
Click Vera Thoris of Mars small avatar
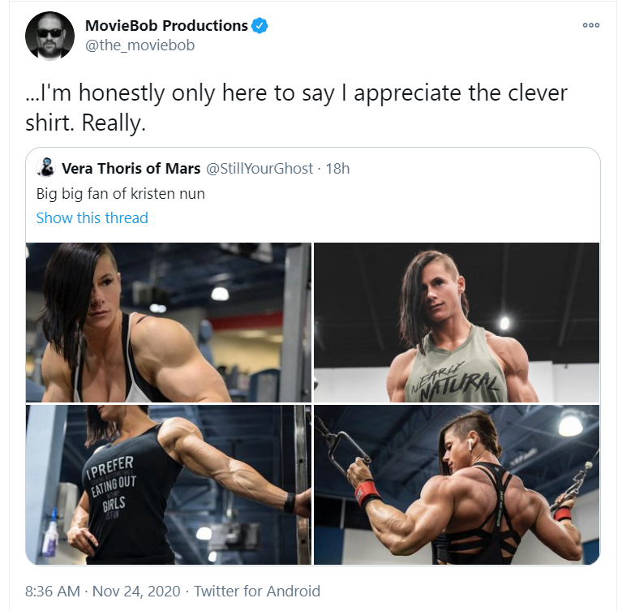pos(45,168)
